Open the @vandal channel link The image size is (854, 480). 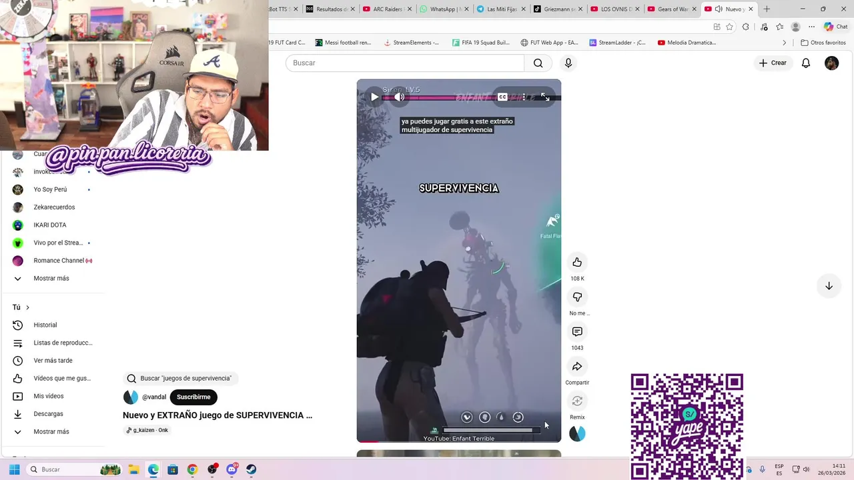(x=154, y=397)
